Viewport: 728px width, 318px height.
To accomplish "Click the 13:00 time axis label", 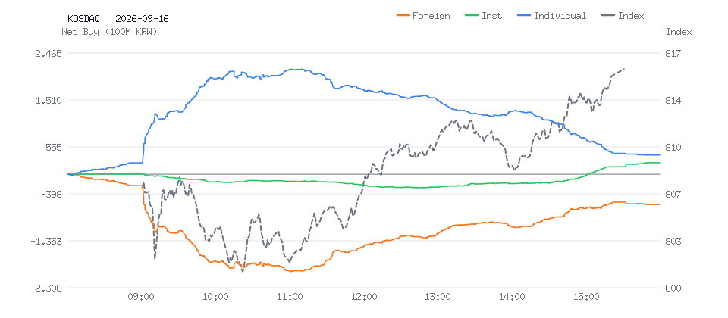I will pos(438,297).
